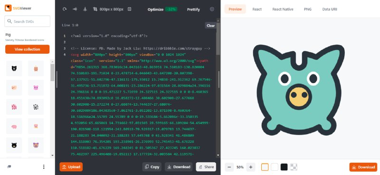This screenshot has height=175, width=380.
Task: Select the bright pink pig face thumbnail
Action: pos(36,87)
